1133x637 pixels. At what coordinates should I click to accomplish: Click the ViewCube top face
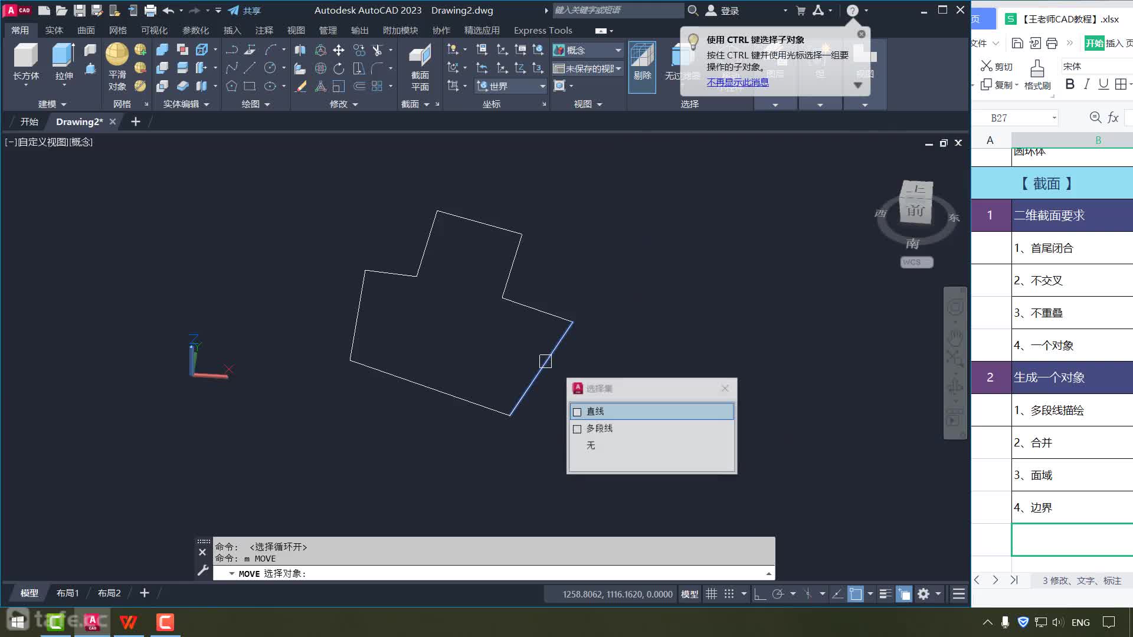[x=918, y=190]
